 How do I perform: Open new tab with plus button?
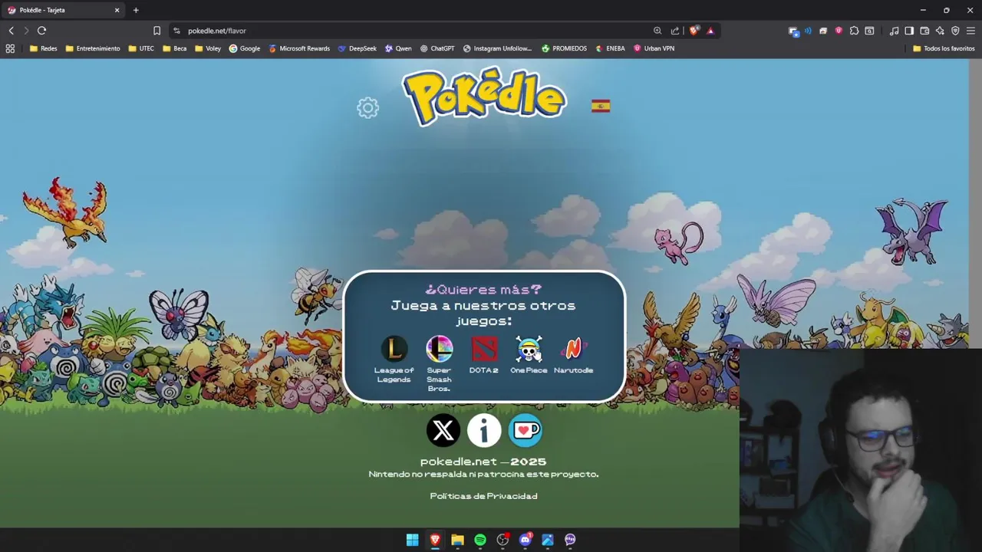[136, 10]
